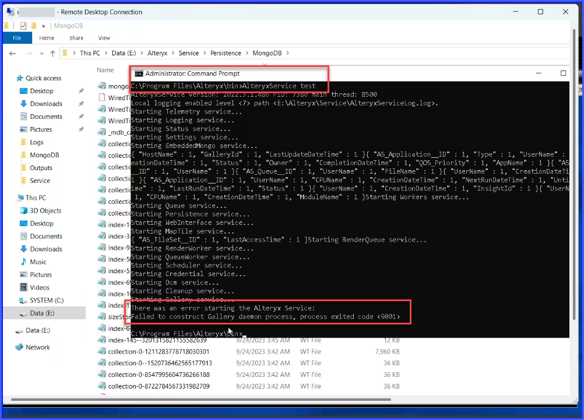Screen dimensions: 584x420
Task: Click the Name column header
Action: pos(105,70)
